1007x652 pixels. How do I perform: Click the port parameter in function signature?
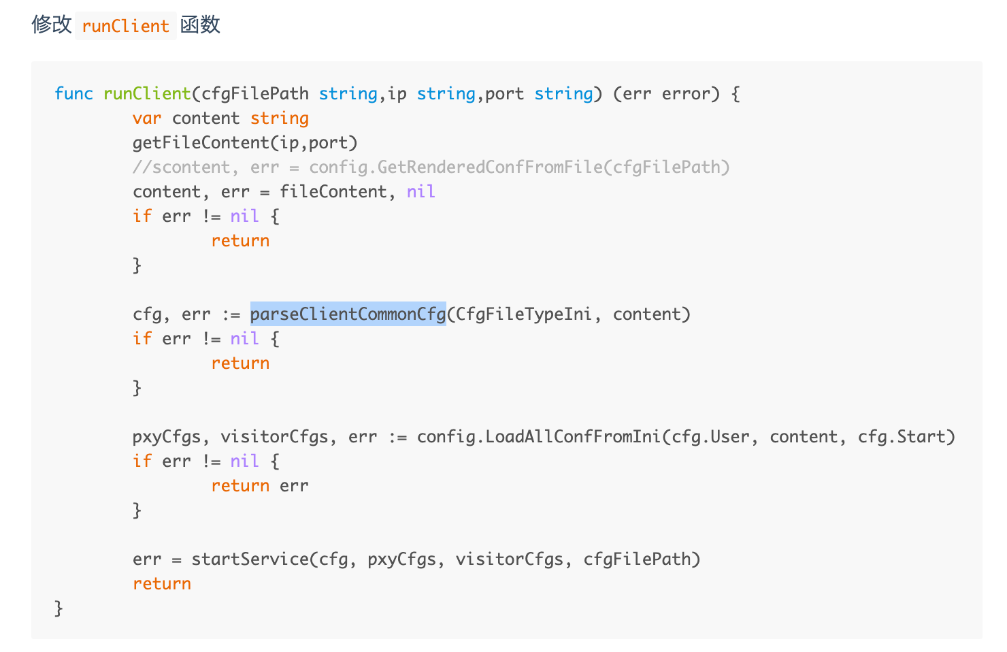504,93
